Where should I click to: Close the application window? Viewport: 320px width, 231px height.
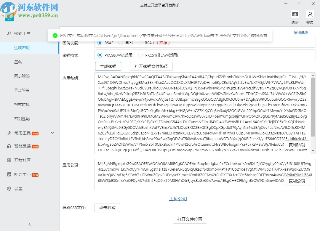pyautogui.click(x=313, y=4)
